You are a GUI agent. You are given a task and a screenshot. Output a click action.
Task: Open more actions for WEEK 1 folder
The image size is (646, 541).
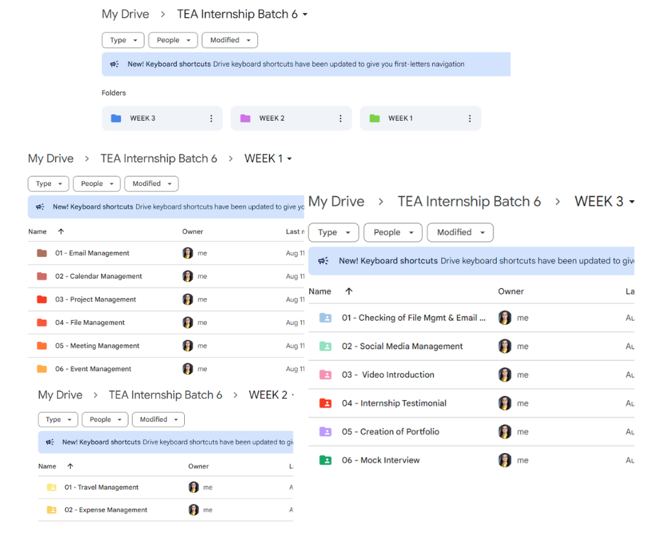tap(469, 119)
